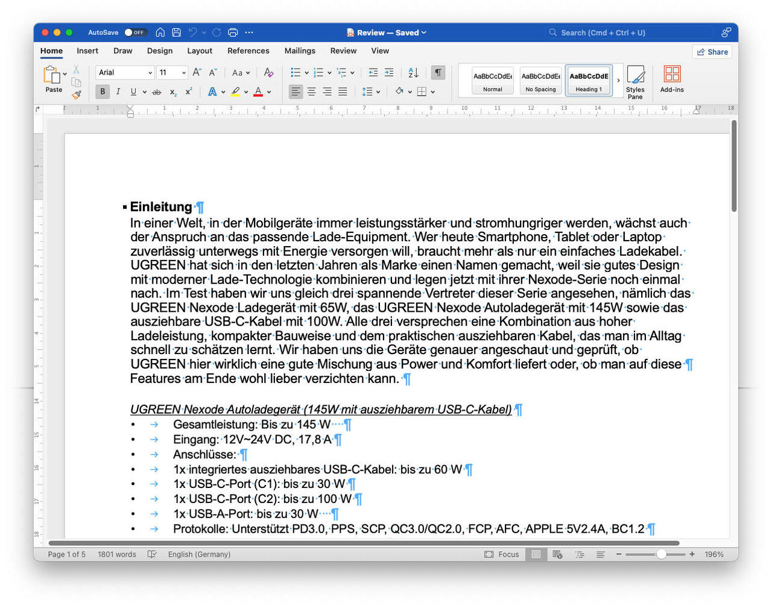Align paragraph text right

point(327,92)
